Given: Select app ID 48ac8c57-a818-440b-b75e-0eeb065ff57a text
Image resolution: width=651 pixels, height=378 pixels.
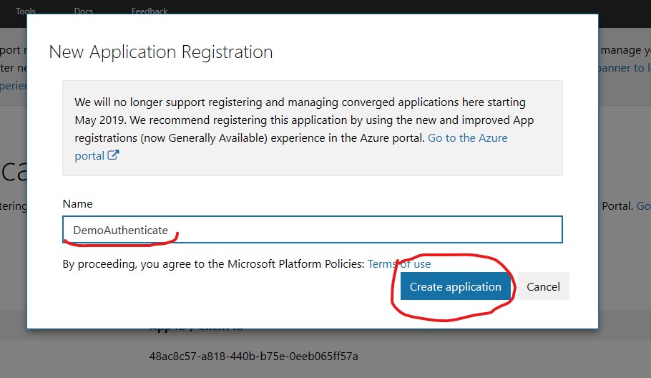Looking at the screenshot, I should [253, 357].
